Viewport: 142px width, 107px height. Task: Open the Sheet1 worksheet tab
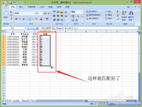point(25,101)
